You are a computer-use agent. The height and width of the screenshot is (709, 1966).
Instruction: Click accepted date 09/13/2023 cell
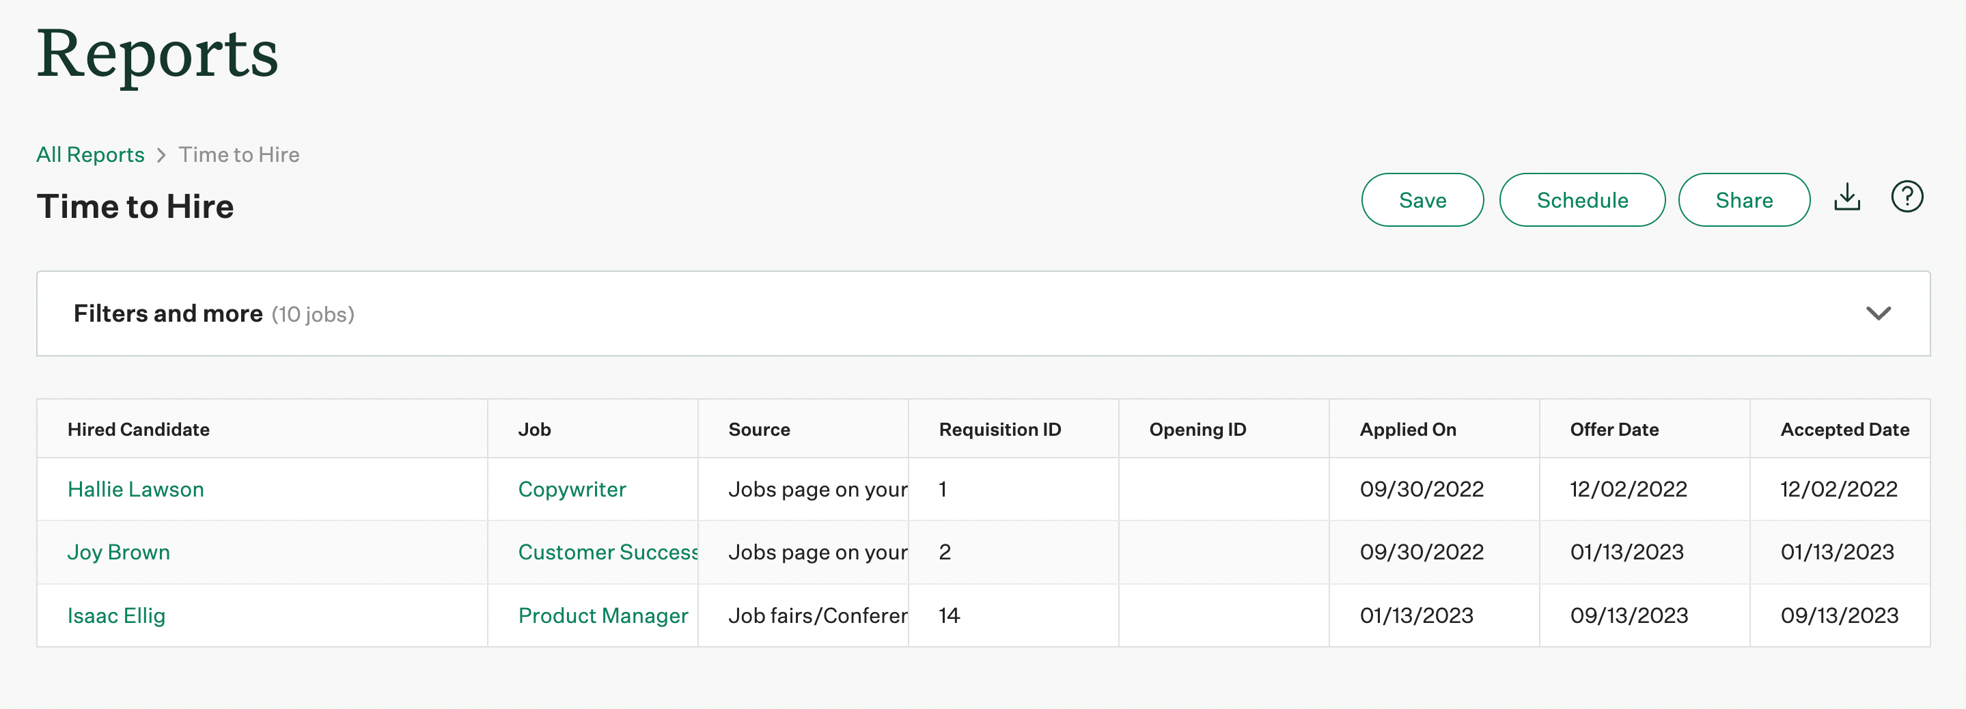[x=1840, y=616]
